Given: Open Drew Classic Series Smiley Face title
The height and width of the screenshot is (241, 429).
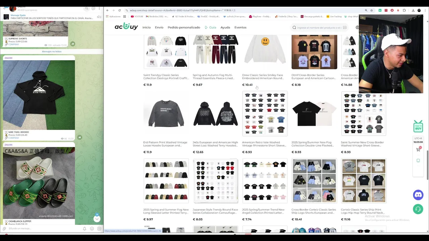Looking at the screenshot, I should point(263,77).
